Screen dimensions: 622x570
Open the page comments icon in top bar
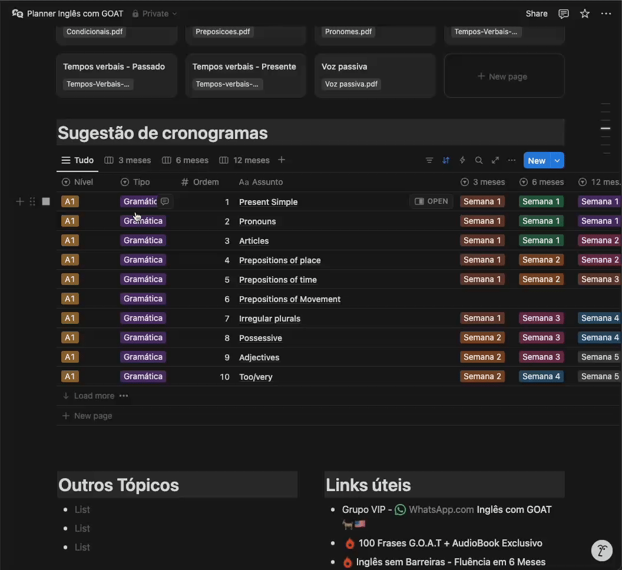[x=564, y=14]
